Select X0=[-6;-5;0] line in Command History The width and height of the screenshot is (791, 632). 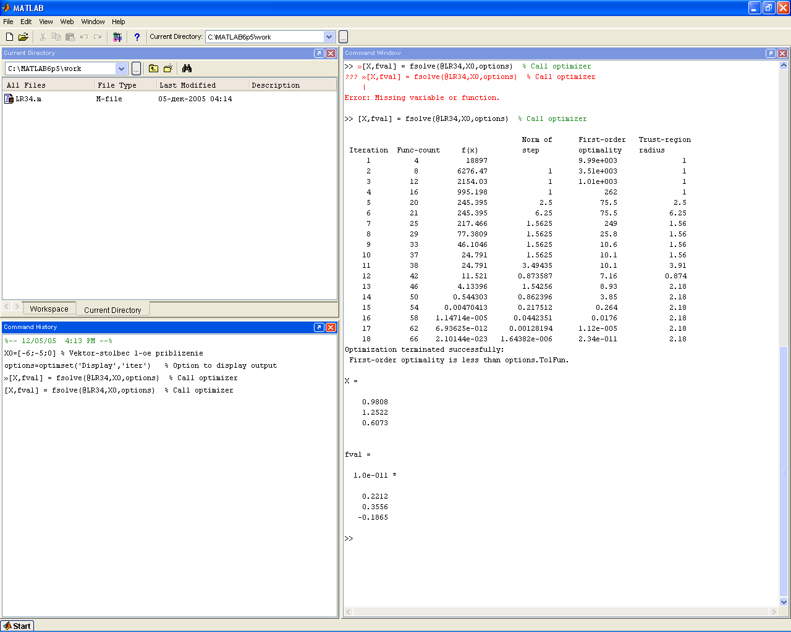(104, 353)
